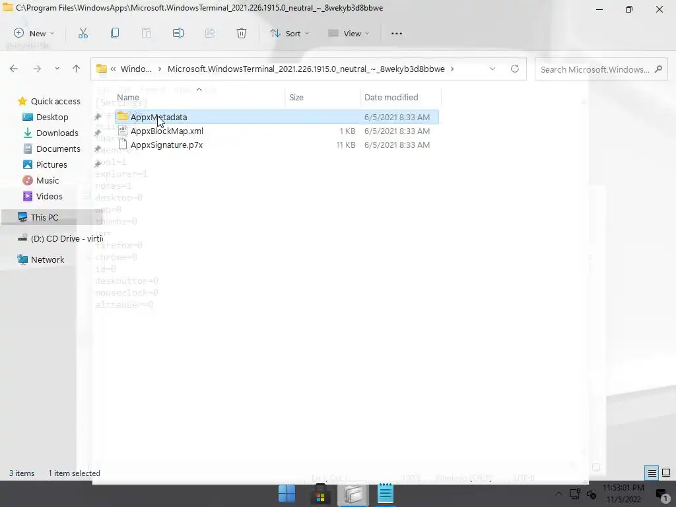Open the D: CD Drive entry
Viewport: 676px width, 507px height.
[x=60, y=238]
